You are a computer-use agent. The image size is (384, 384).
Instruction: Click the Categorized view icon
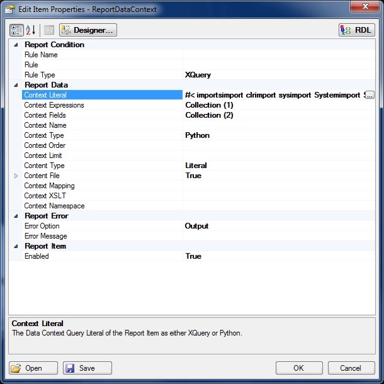click(x=16, y=30)
